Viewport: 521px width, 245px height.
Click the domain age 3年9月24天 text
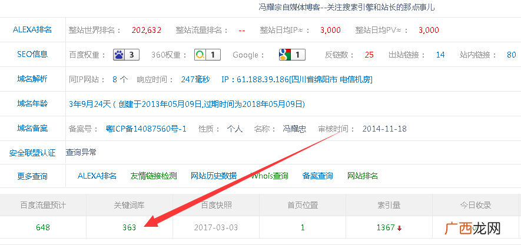[89, 104]
